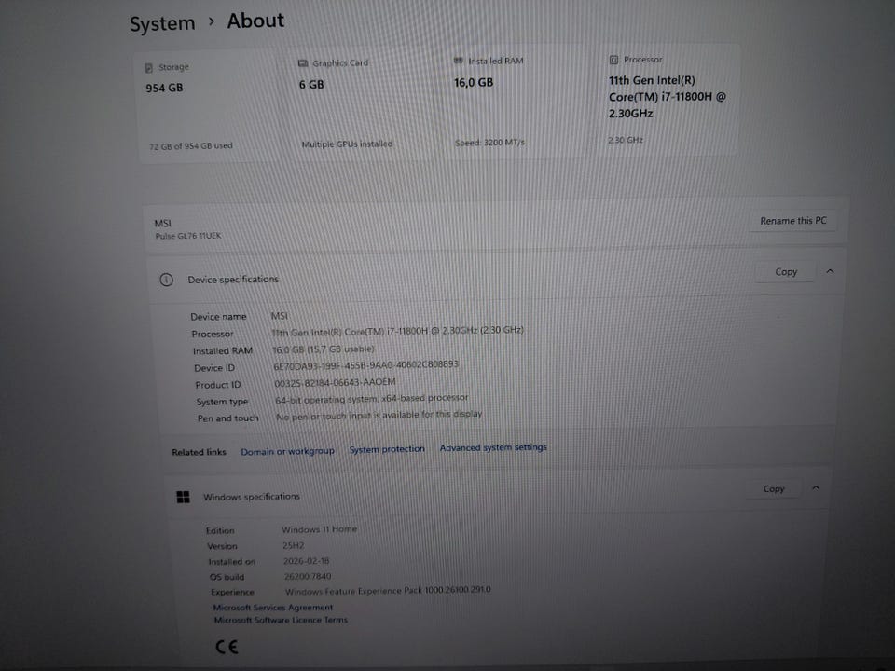
Task: Click the CE mark at the bottom
Action: pos(227,647)
